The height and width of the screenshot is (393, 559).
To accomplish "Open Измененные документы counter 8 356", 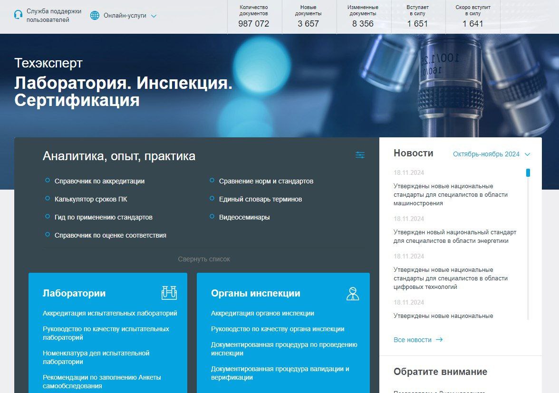I will coord(363,17).
